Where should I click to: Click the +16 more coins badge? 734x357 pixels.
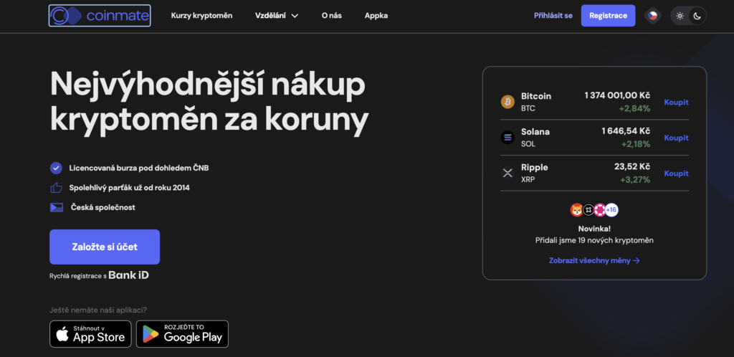pyautogui.click(x=611, y=209)
